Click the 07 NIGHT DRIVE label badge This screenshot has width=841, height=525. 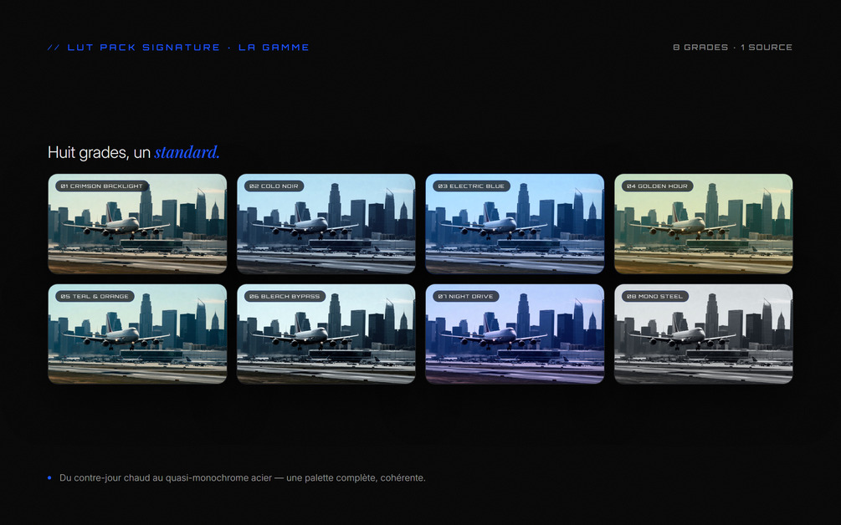(x=466, y=296)
